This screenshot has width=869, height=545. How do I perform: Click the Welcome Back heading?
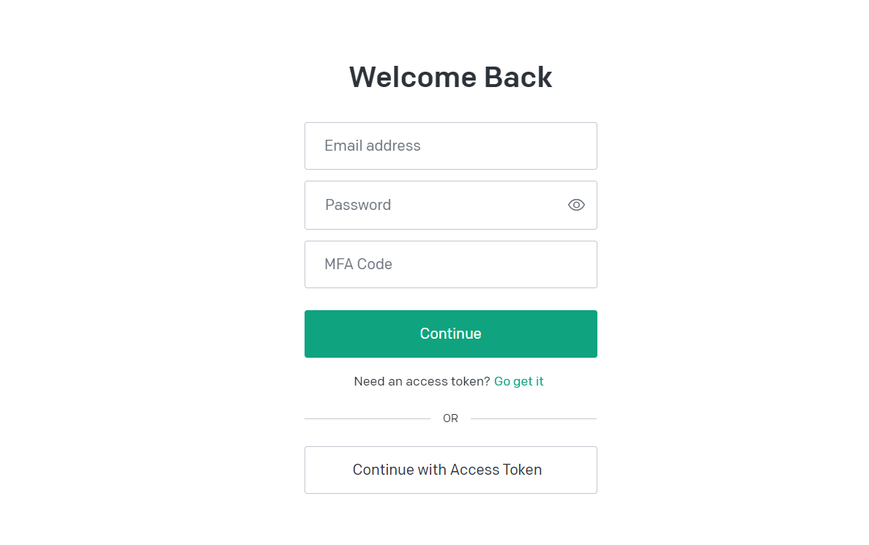click(x=450, y=76)
